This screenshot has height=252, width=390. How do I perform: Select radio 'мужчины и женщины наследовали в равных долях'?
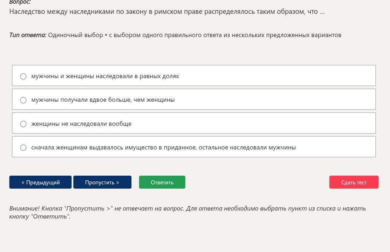click(x=23, y=76)
